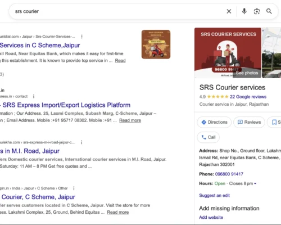Start voice search with microphone icon

coord(244,11)
